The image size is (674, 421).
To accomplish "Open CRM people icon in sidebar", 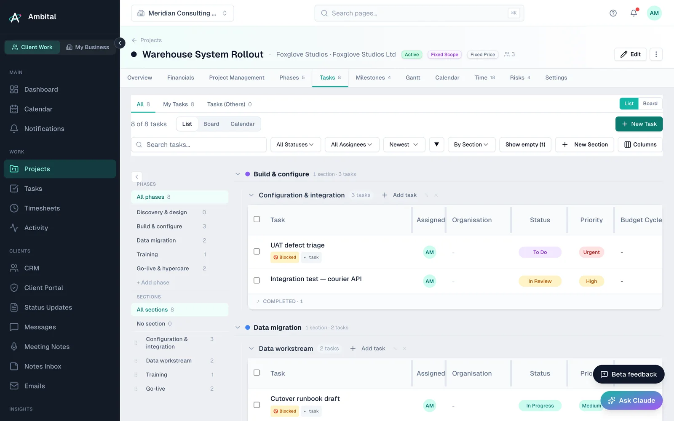I will pos(14,268).
